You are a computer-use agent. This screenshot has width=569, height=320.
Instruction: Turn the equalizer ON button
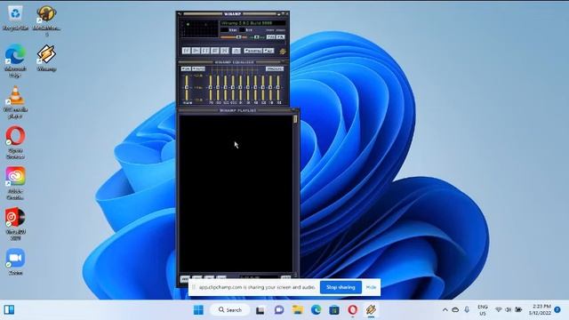[x=186, y=69]
